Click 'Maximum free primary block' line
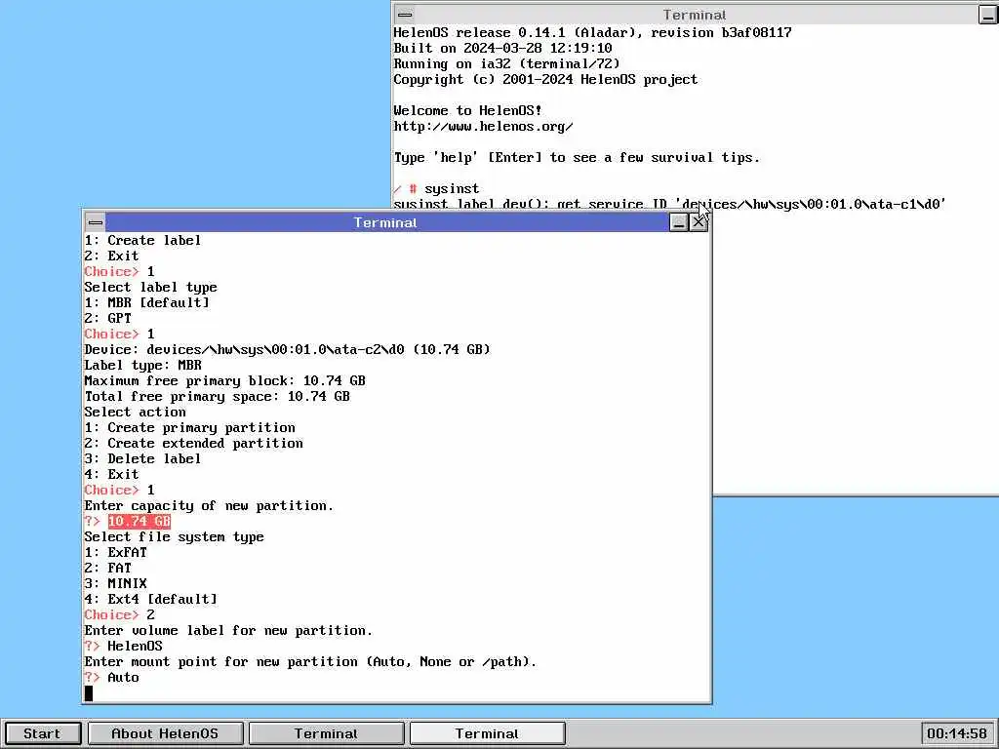The width and height of the screenshot is (999, 749). (x=225, y=380)
